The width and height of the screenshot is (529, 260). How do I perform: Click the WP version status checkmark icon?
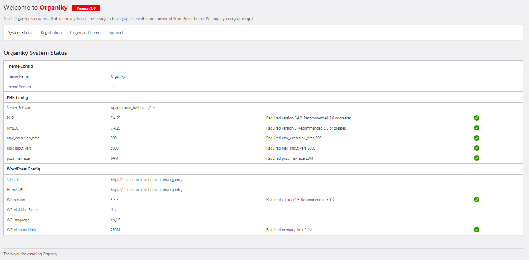(476, 200)
